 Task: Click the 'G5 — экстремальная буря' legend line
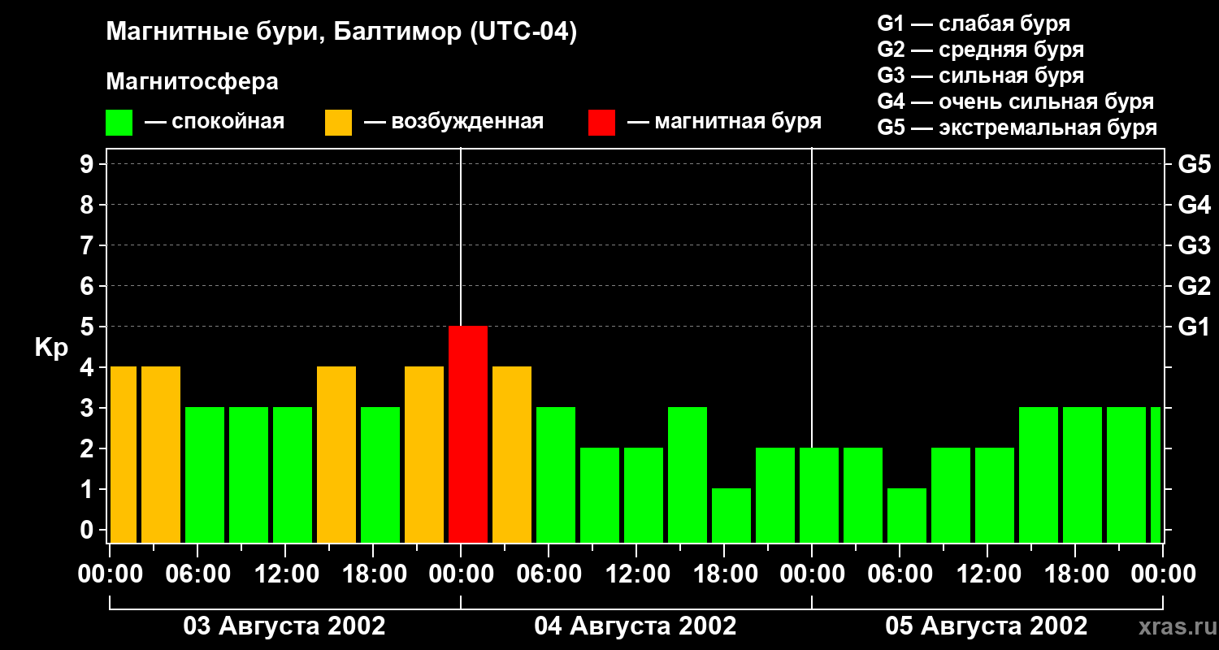tap(1017, 128)
